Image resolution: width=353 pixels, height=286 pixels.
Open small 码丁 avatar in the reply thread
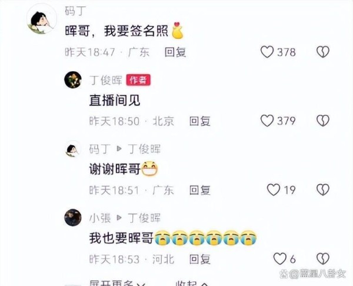point(73,149)
